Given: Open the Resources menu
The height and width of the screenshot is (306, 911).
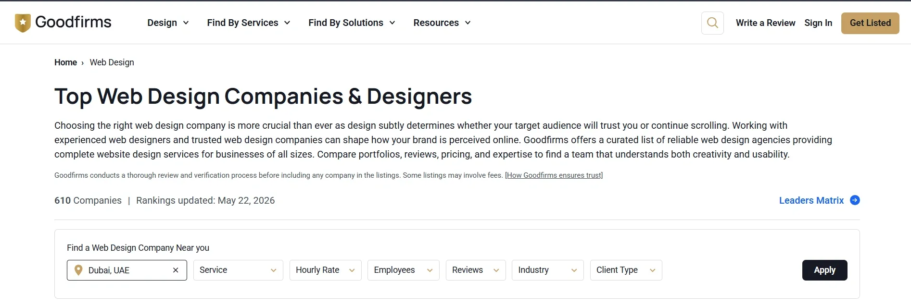Looking at the screenshot, I should pos(442,23).
